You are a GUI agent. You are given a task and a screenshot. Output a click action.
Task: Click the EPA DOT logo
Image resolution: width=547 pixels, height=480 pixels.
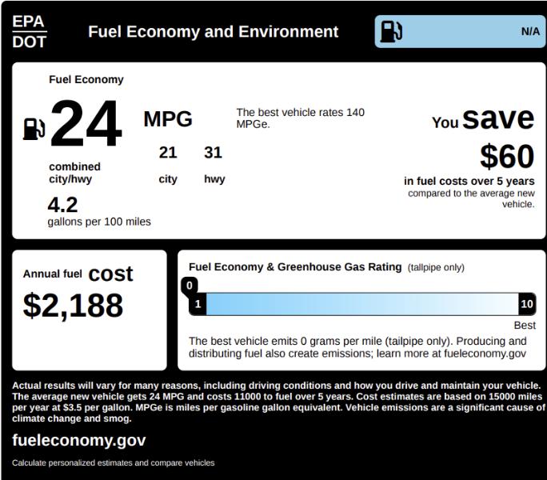[29, 31]
